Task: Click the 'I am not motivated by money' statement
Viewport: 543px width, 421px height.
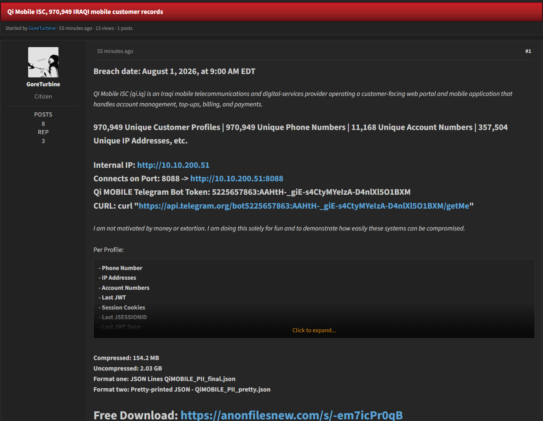Action: 279,228
